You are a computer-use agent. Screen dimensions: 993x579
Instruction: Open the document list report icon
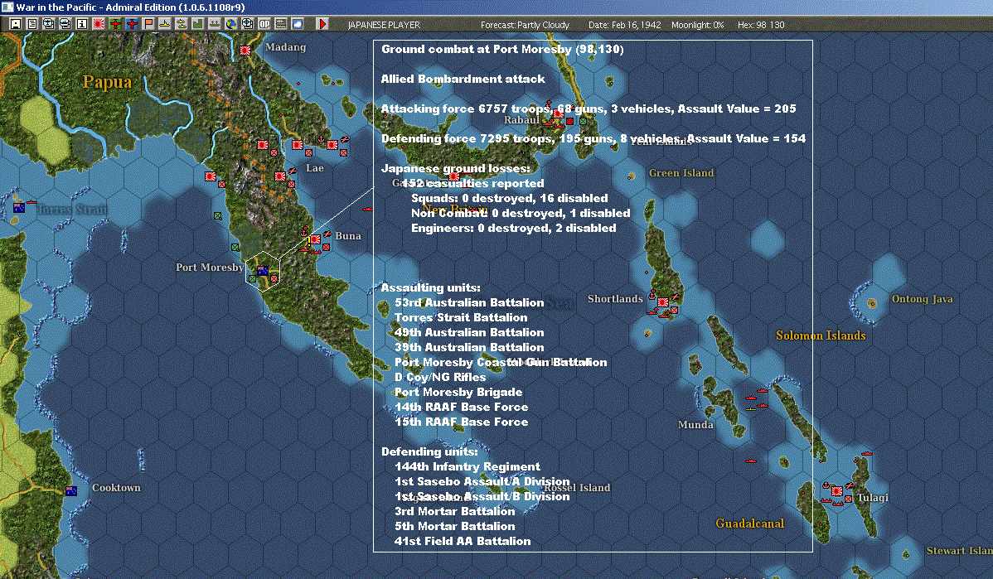[x=31, y=24]
